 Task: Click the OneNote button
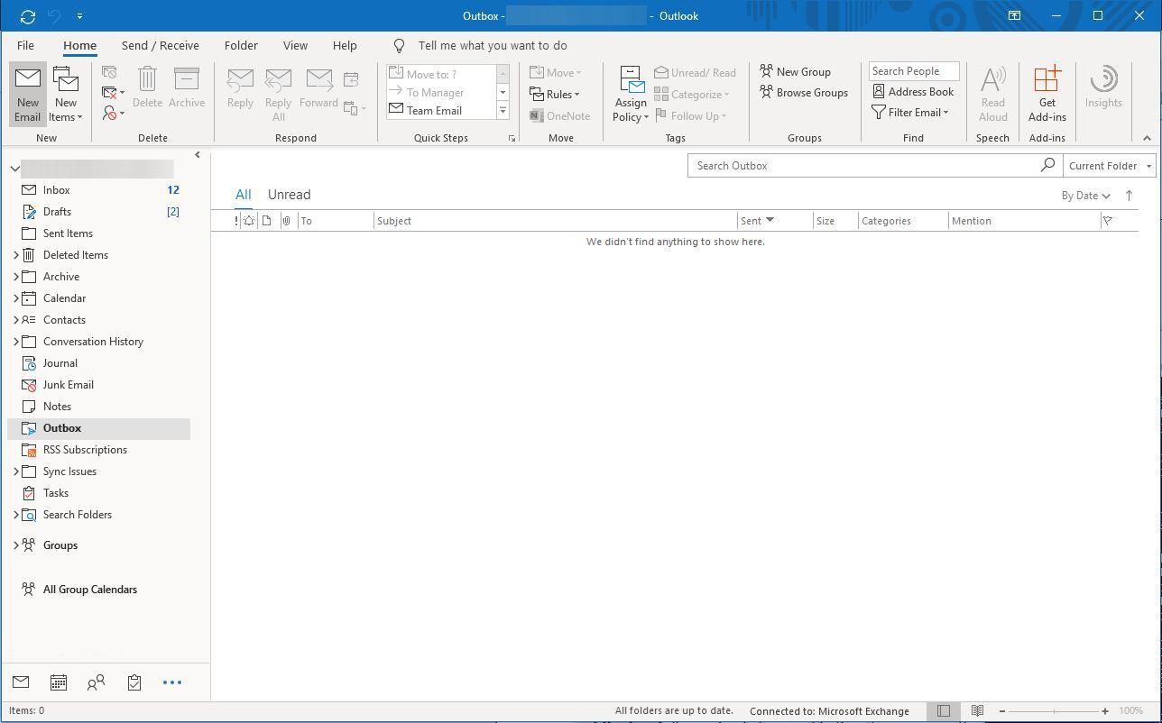[x=560, y=116]
